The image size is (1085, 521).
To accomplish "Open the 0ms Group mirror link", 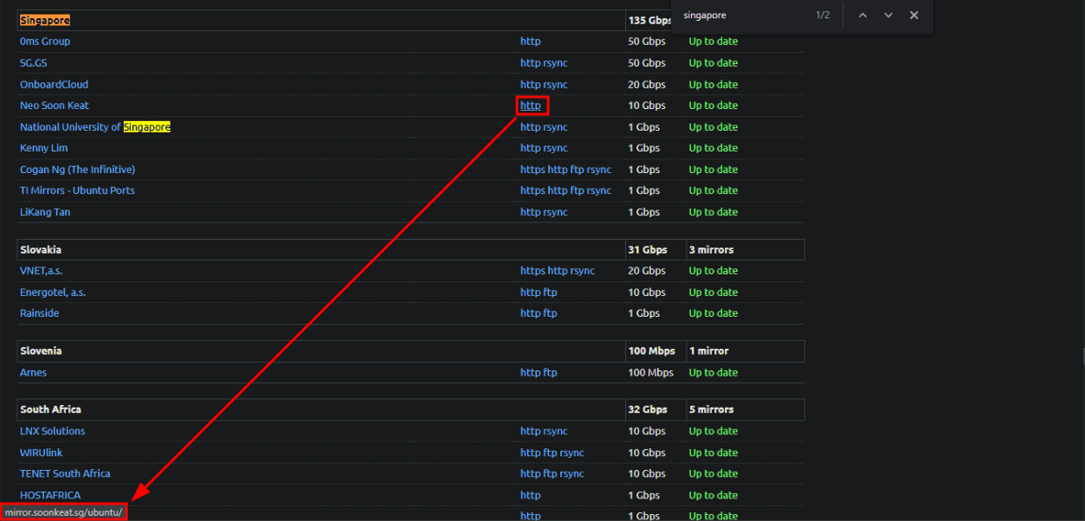I will click(x=45, y=42).
